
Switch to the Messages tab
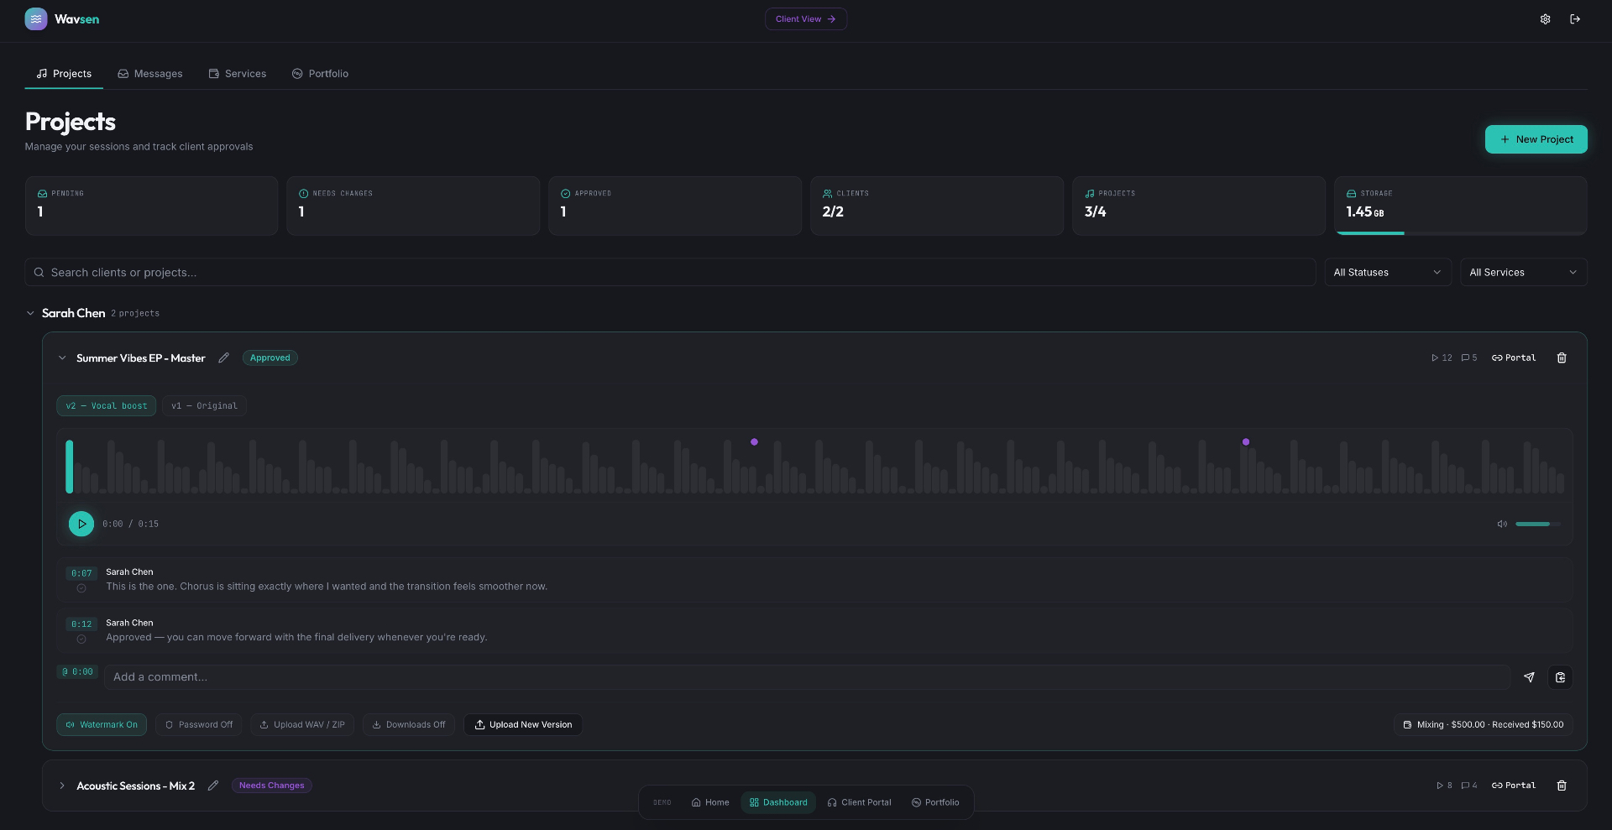tap(150, 74)
